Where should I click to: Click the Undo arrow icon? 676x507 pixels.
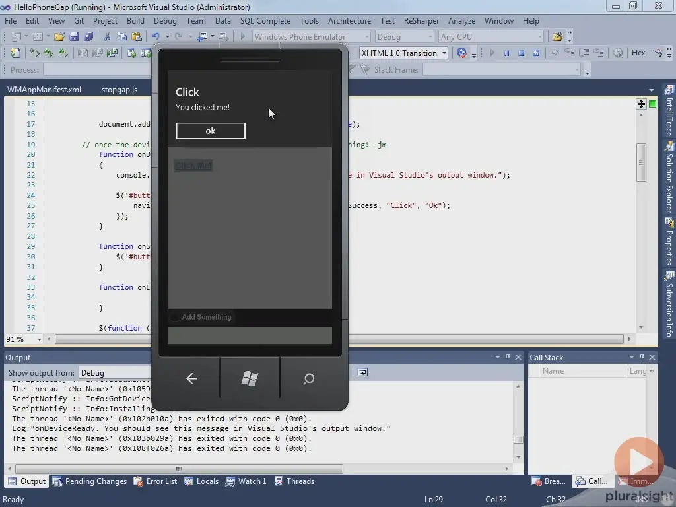[156, 36]
